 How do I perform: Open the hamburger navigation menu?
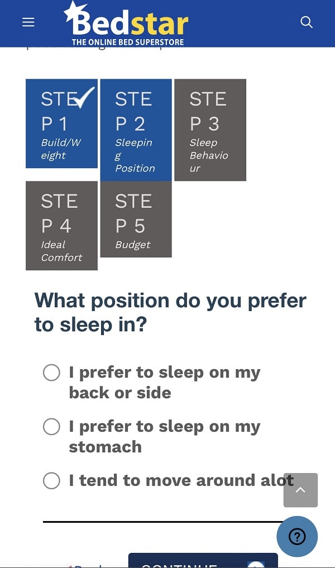(x=28, y=22)
